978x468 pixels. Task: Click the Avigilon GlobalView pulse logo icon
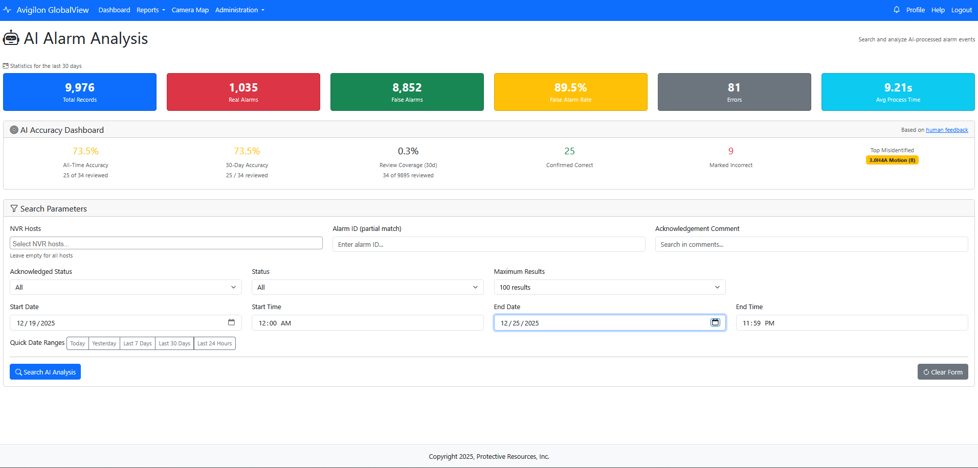[7, 10]
